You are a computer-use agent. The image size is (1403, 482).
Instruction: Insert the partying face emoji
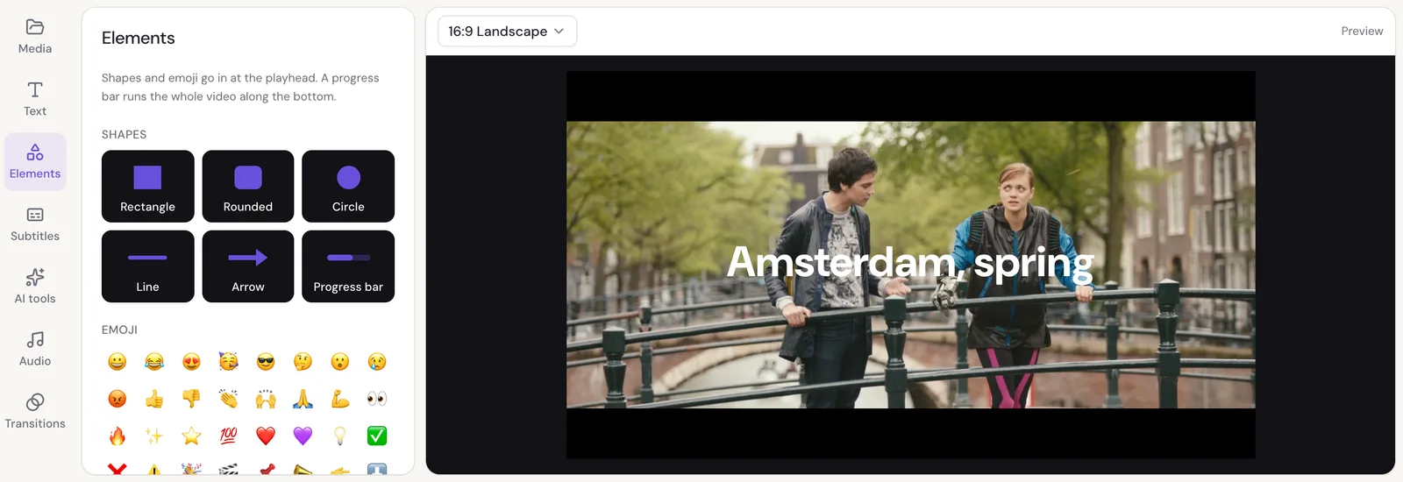229,362
